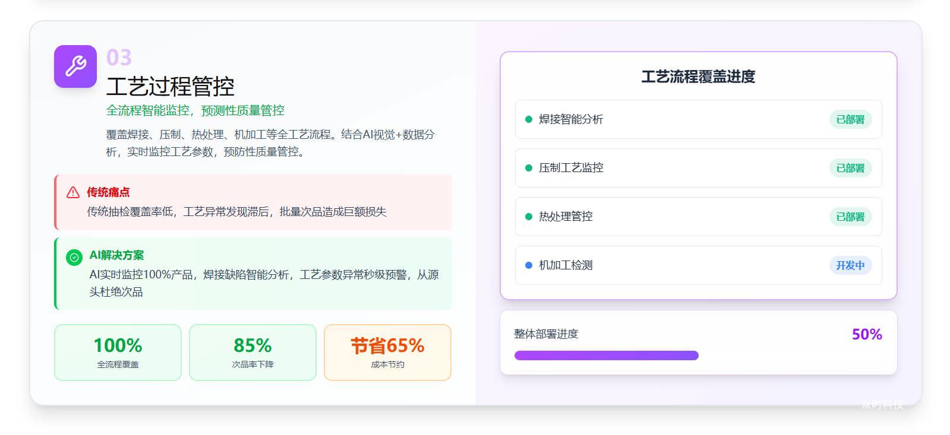Click the purple 整体部署进度 progress bar
Viewport: 950px width, 435px height.
click(606, 355)
